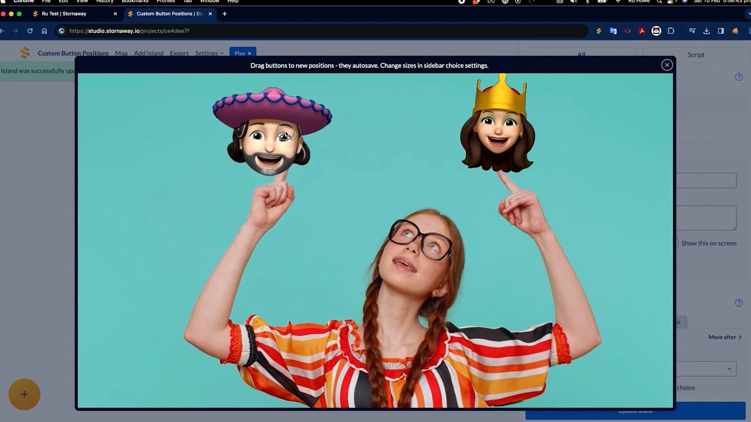The width and height of the screenshot is (751, 422).
Task: Click the red code brackets extension
Action: tap(628, 31)
